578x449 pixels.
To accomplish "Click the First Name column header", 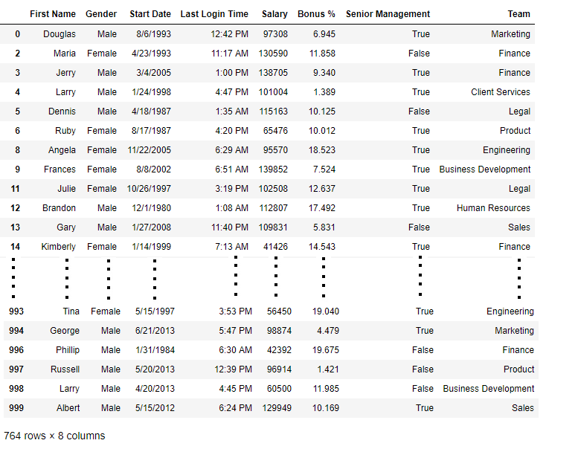I will click(x=52, y=14).
